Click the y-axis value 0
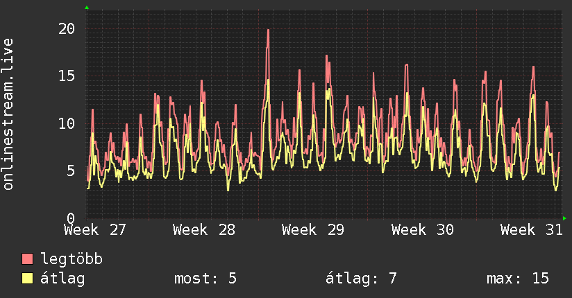Image resolution: width=572 pixels, height=298 pixels. (x=71, y=218)
